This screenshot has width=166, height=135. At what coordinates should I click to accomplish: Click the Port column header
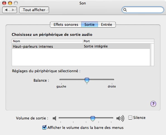tap(119, 41)
